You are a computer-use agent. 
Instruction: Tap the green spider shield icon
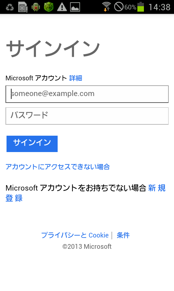(x=49, y=7)
